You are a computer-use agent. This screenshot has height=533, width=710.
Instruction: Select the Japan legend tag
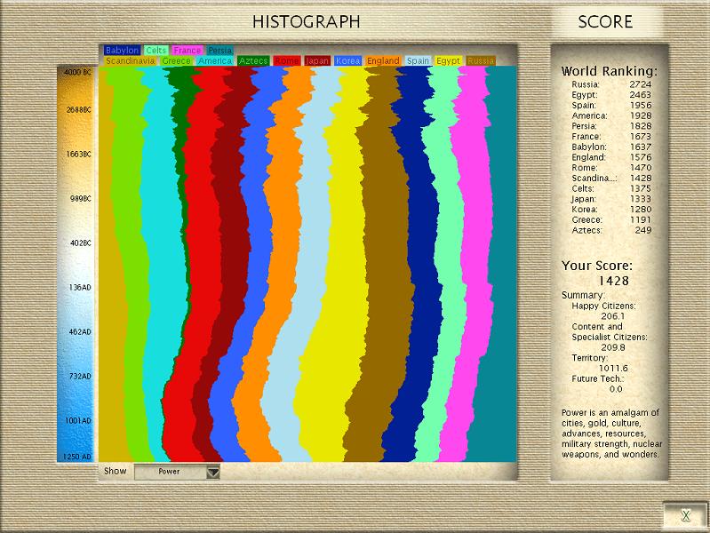click(317, 61)
